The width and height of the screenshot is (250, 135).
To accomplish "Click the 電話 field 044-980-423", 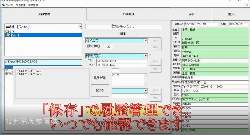I will (215, 56).
